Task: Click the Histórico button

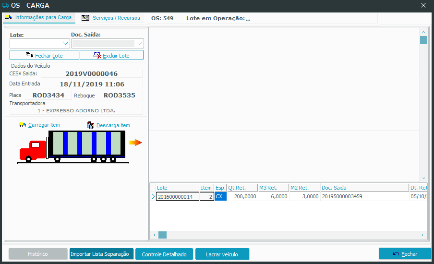Action: click(38, 254)
